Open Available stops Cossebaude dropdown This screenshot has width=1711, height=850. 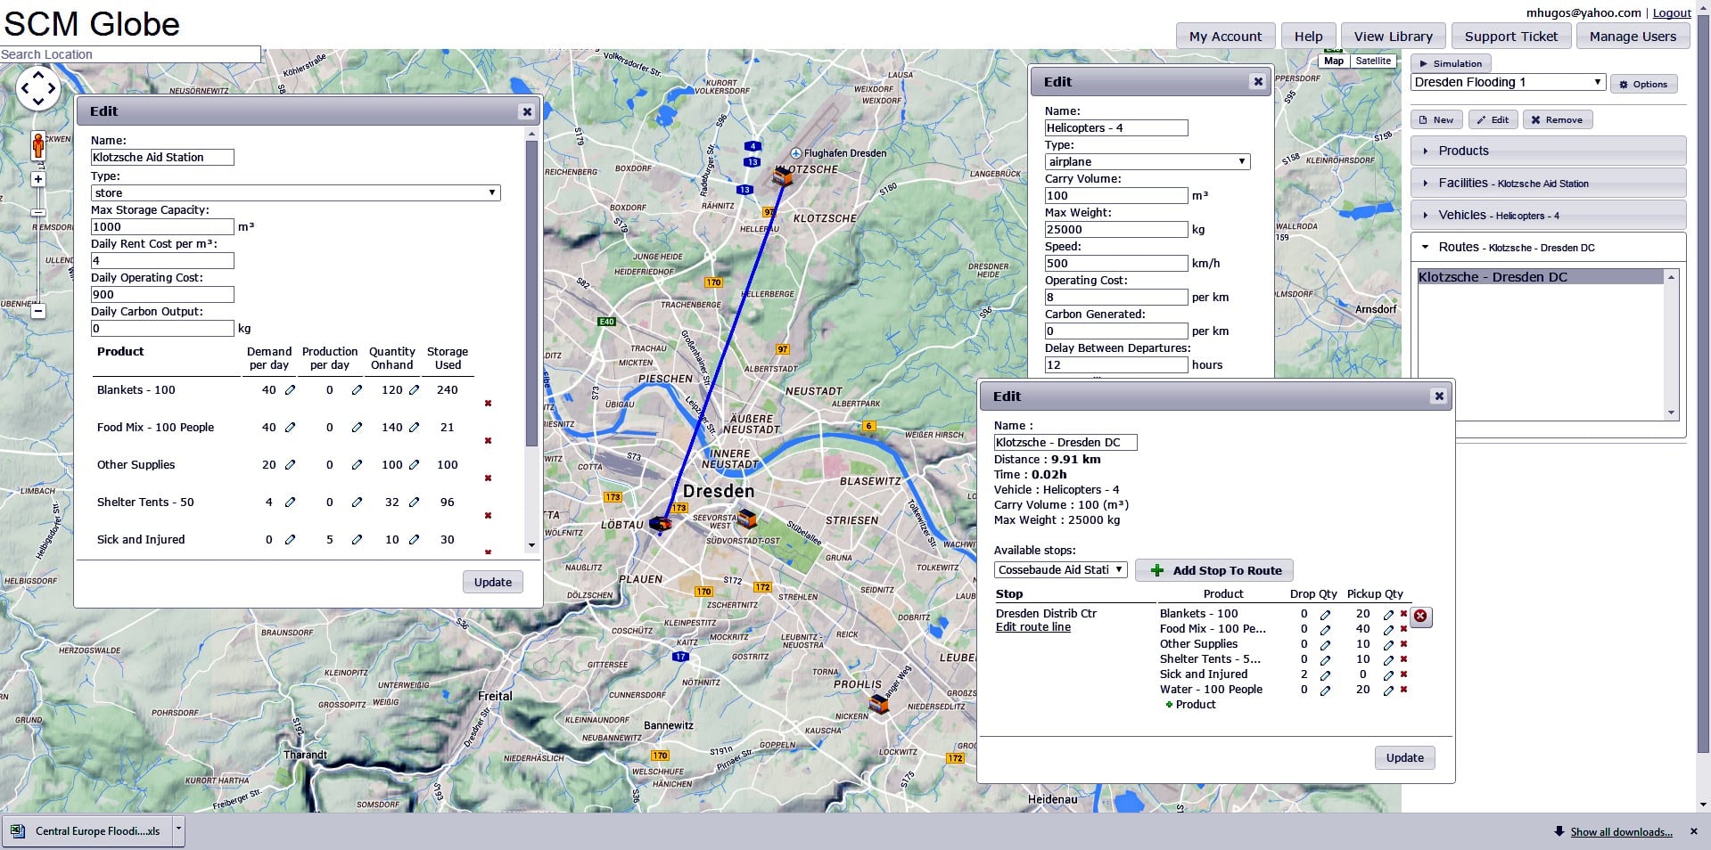(1061, 570)
